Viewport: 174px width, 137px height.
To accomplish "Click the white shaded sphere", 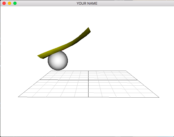I will (58, 61).
